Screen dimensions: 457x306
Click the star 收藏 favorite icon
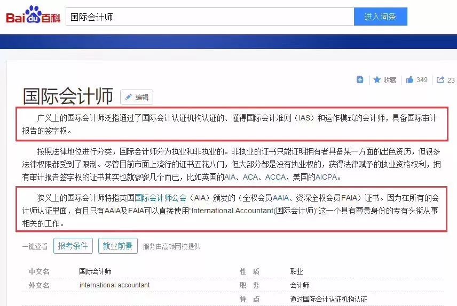[377, 79]
